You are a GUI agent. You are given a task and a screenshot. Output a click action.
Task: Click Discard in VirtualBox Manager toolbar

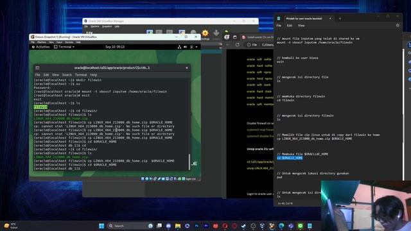pyautogui.click(x=216, y=35)
